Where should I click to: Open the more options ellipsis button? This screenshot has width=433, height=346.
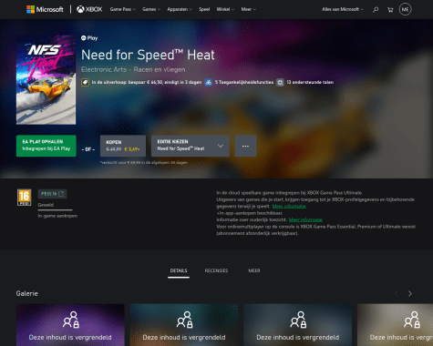point(245,146)
